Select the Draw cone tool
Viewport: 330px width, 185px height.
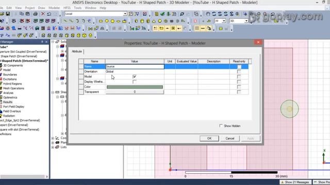click(x=154, y=21)
